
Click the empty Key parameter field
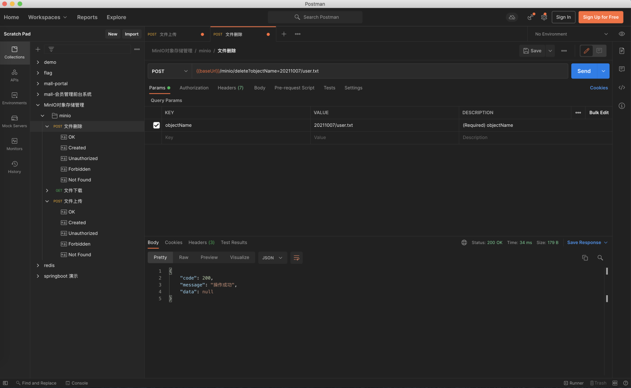click(x=236, y=138)
